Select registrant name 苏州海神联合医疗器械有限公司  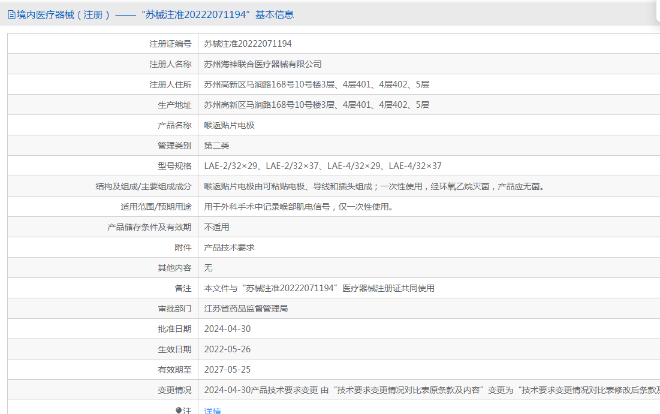[x=263, y=64]
